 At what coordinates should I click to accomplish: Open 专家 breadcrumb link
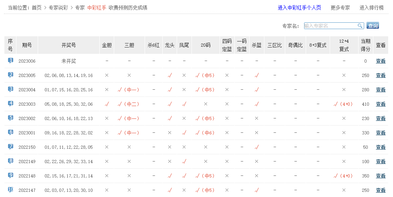pyautogui.click(x=80, y=8)
